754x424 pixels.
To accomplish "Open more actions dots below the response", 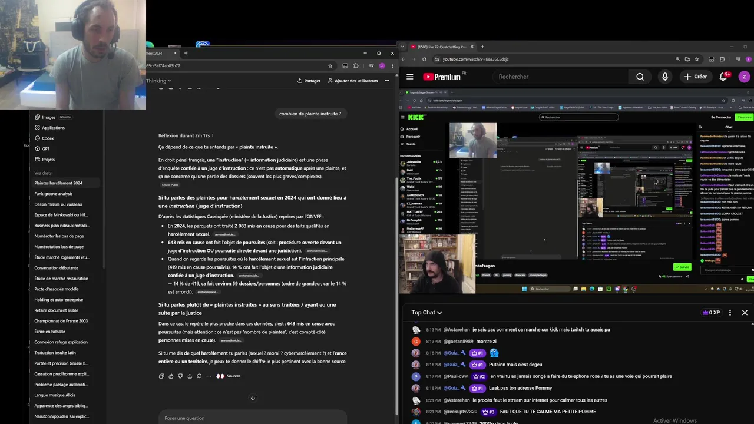I will [x=209, y=376].
